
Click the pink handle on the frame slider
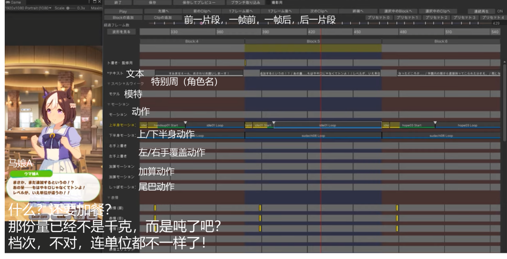pos(201,23)
